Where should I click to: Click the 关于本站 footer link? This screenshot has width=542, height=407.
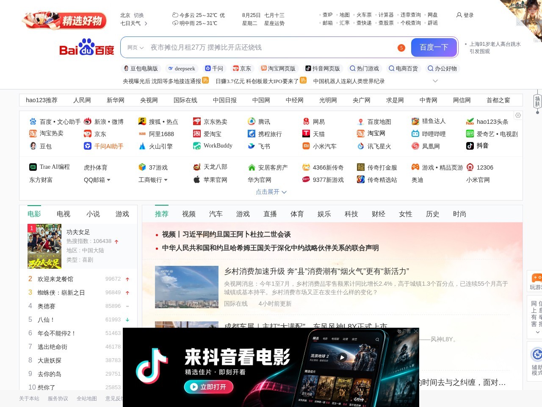pos(29,399)
